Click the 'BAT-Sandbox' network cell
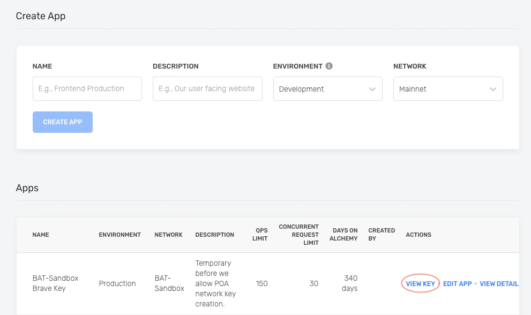The image size is (531, 315). 169,283
